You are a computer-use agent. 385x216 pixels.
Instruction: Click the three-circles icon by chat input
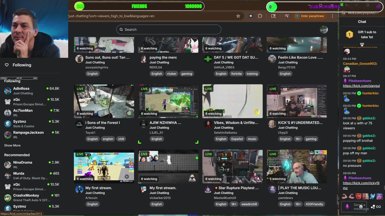click(373, 207)
